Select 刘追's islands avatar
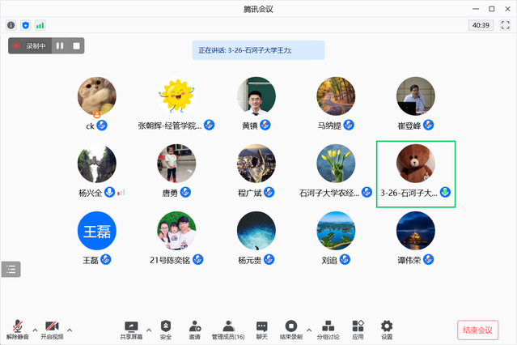The height and width of the screenshot is (345, 517). 336,231
